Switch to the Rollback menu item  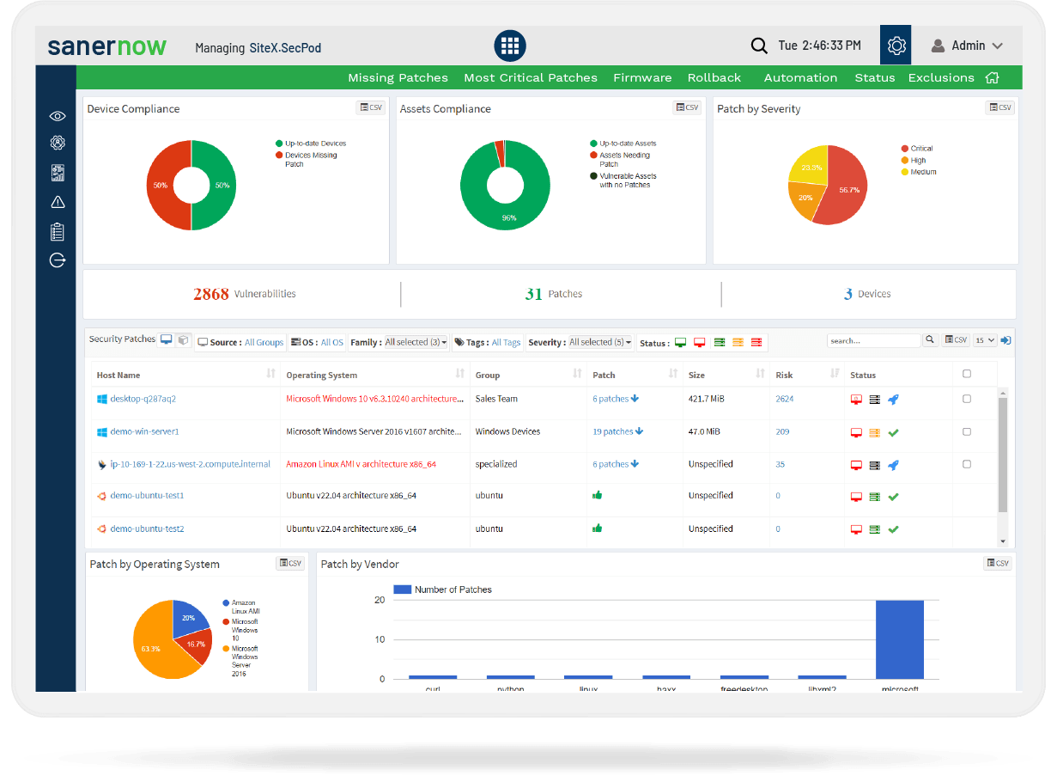click(x=714, y=77)
